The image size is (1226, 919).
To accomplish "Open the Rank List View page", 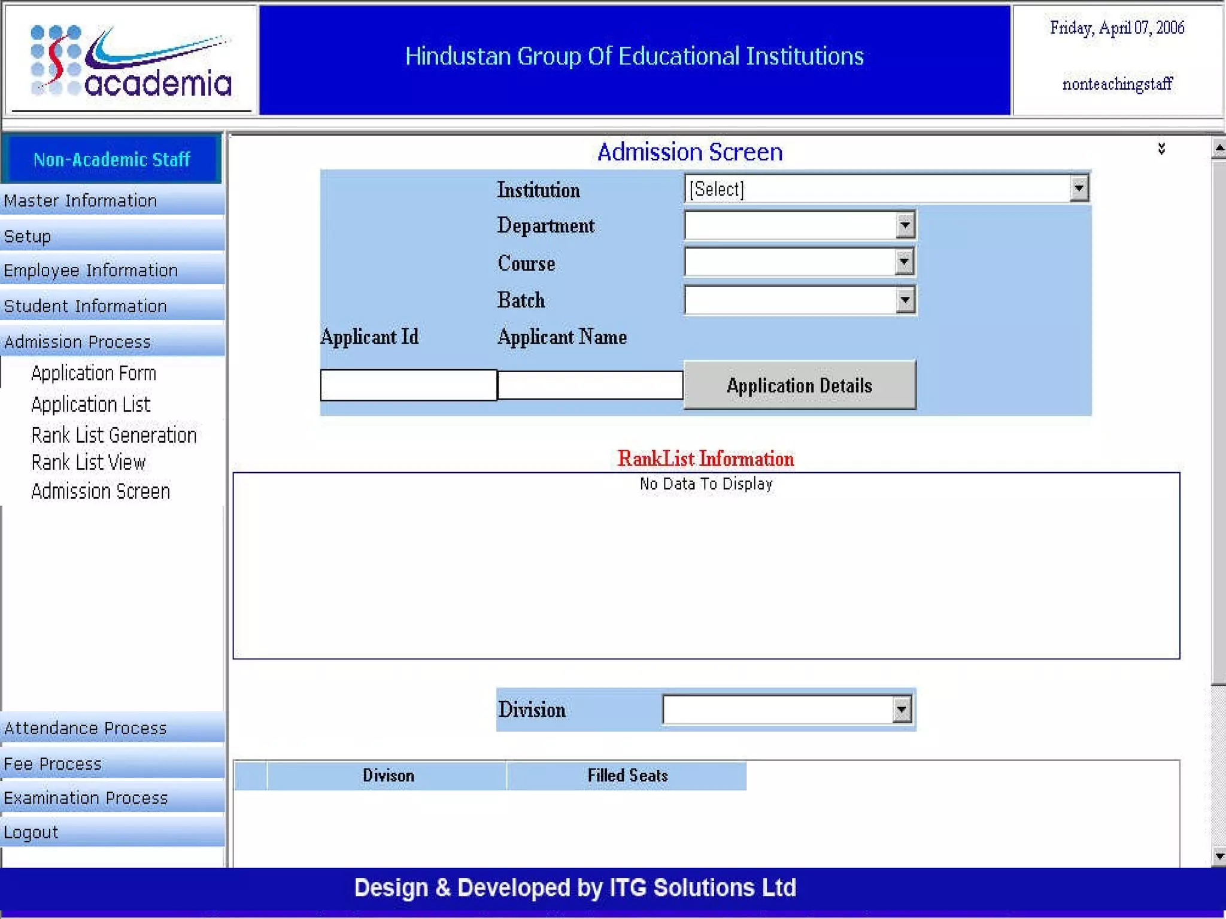I will click(88, 462).
